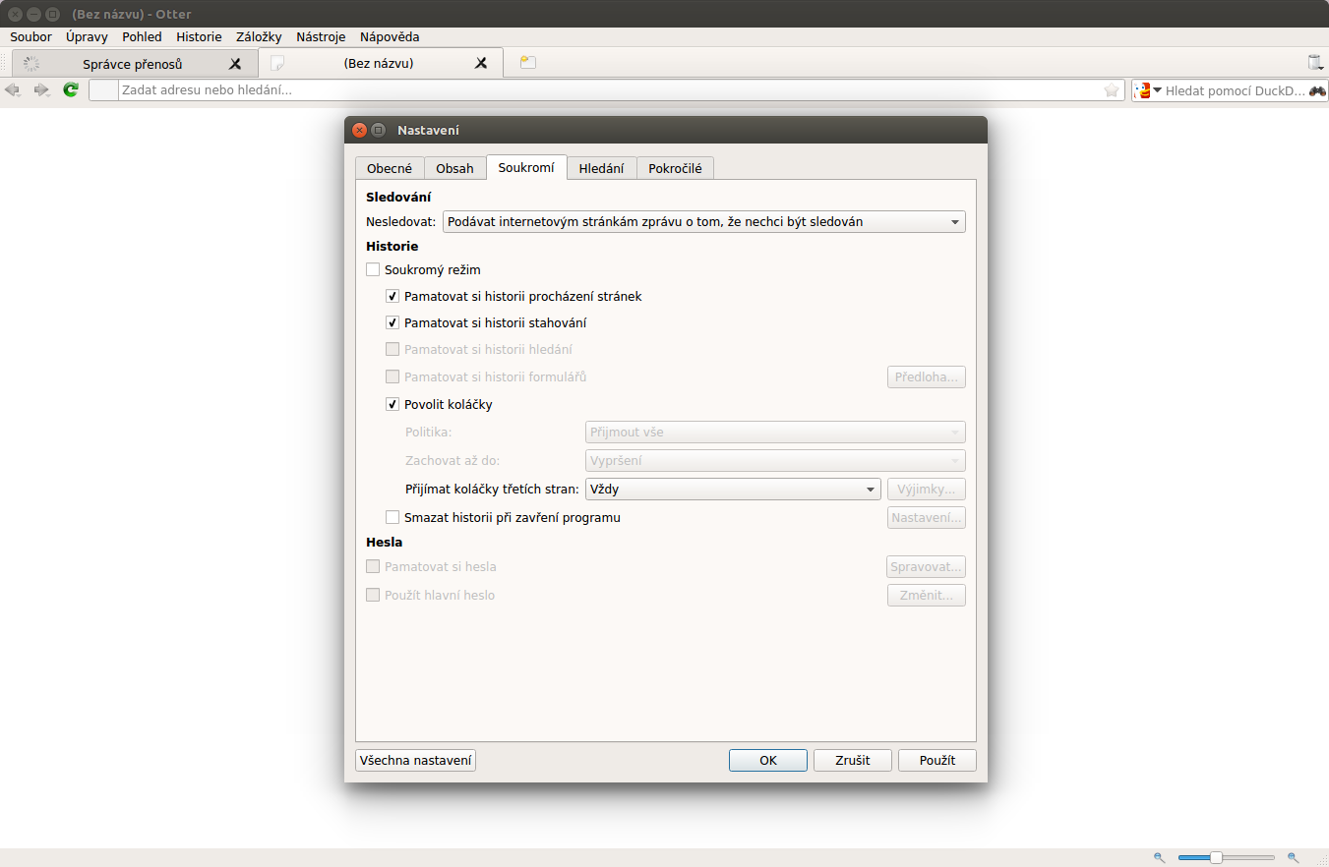Go forward using the forward arrow
This screenshot has height=867, width=1329.
[x=41, y=90]
